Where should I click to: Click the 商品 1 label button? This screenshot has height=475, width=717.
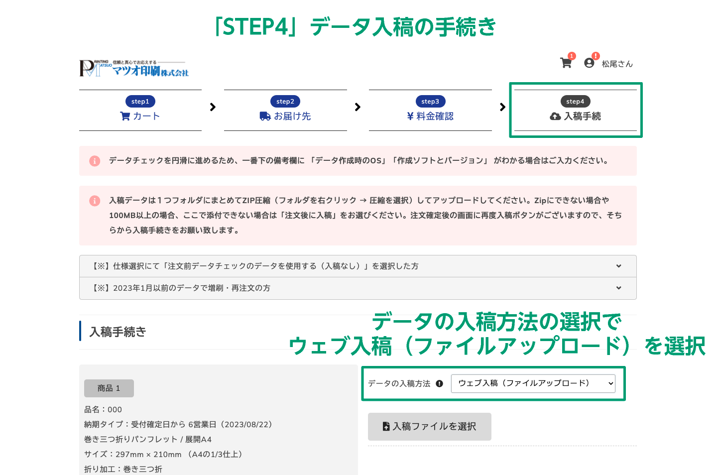pos(109,388)
